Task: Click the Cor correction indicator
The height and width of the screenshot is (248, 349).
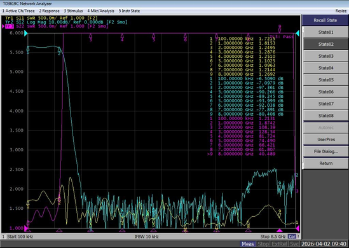Action: point(292,237)
